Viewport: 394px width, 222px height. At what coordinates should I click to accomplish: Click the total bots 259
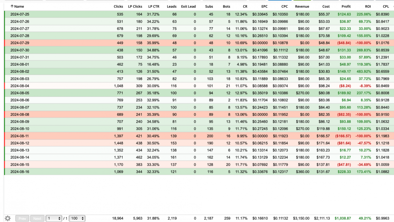click(x=227, y=218)
